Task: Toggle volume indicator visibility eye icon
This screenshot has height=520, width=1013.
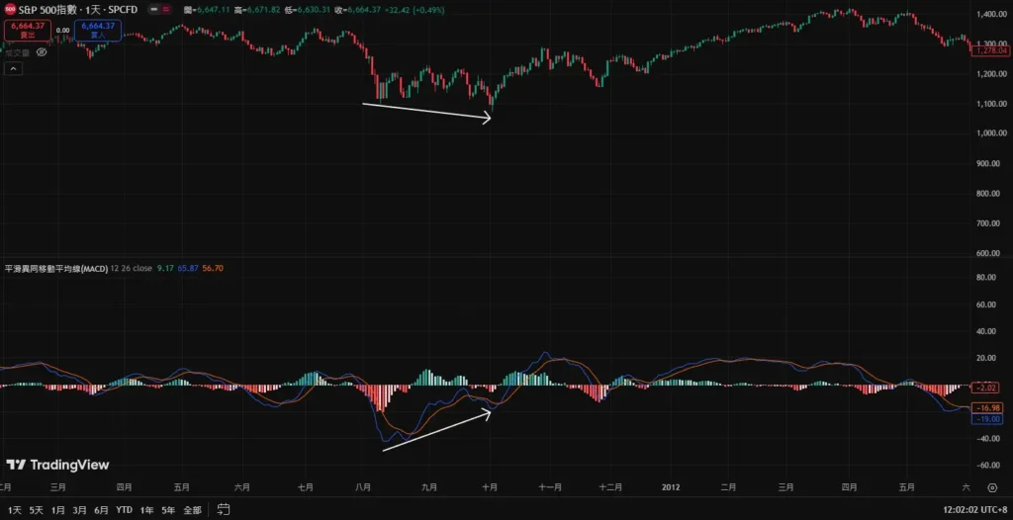Action: [x=42, y=51]
